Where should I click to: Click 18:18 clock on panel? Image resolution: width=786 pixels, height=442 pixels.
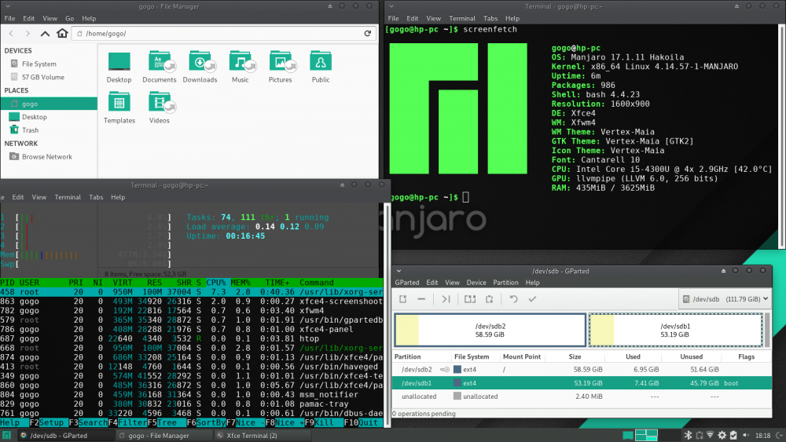[x=763, y=436]
